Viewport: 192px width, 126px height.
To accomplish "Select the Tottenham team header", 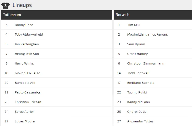I will [x=12, y=15].
